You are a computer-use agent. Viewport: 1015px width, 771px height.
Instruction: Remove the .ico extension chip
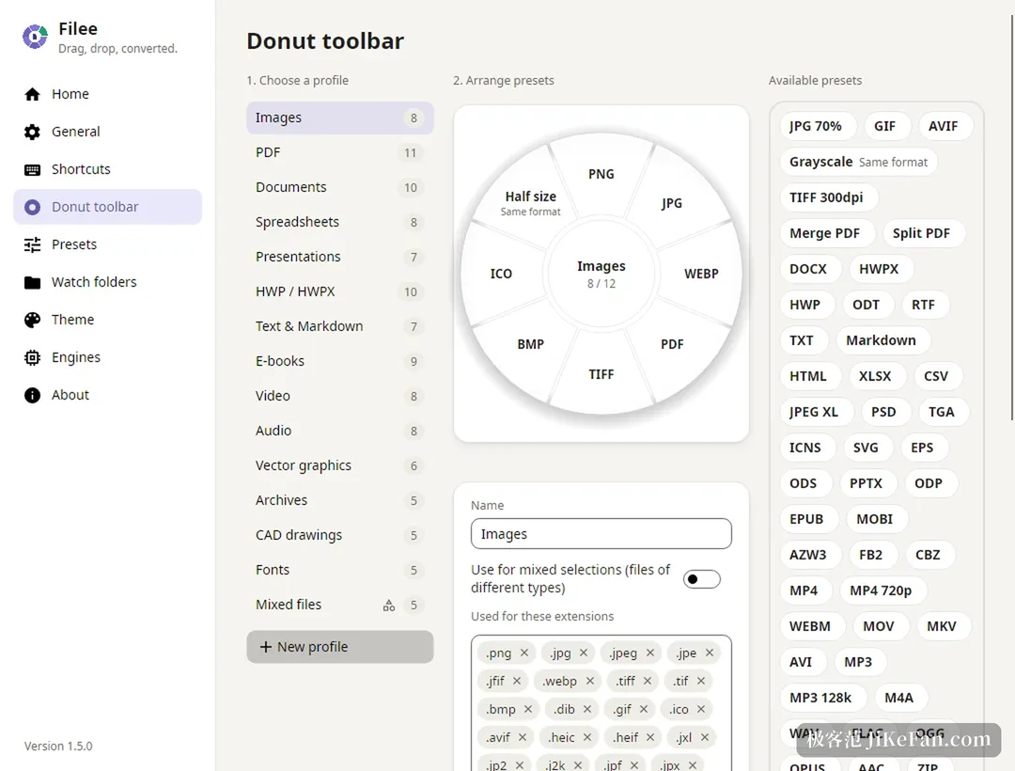[701, 709]
